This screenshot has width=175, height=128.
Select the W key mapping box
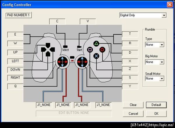click(15, 43)
